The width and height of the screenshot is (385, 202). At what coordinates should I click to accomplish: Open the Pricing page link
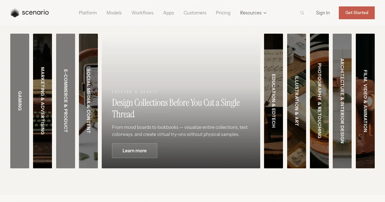pyautogui.click(x=223, y=13)
